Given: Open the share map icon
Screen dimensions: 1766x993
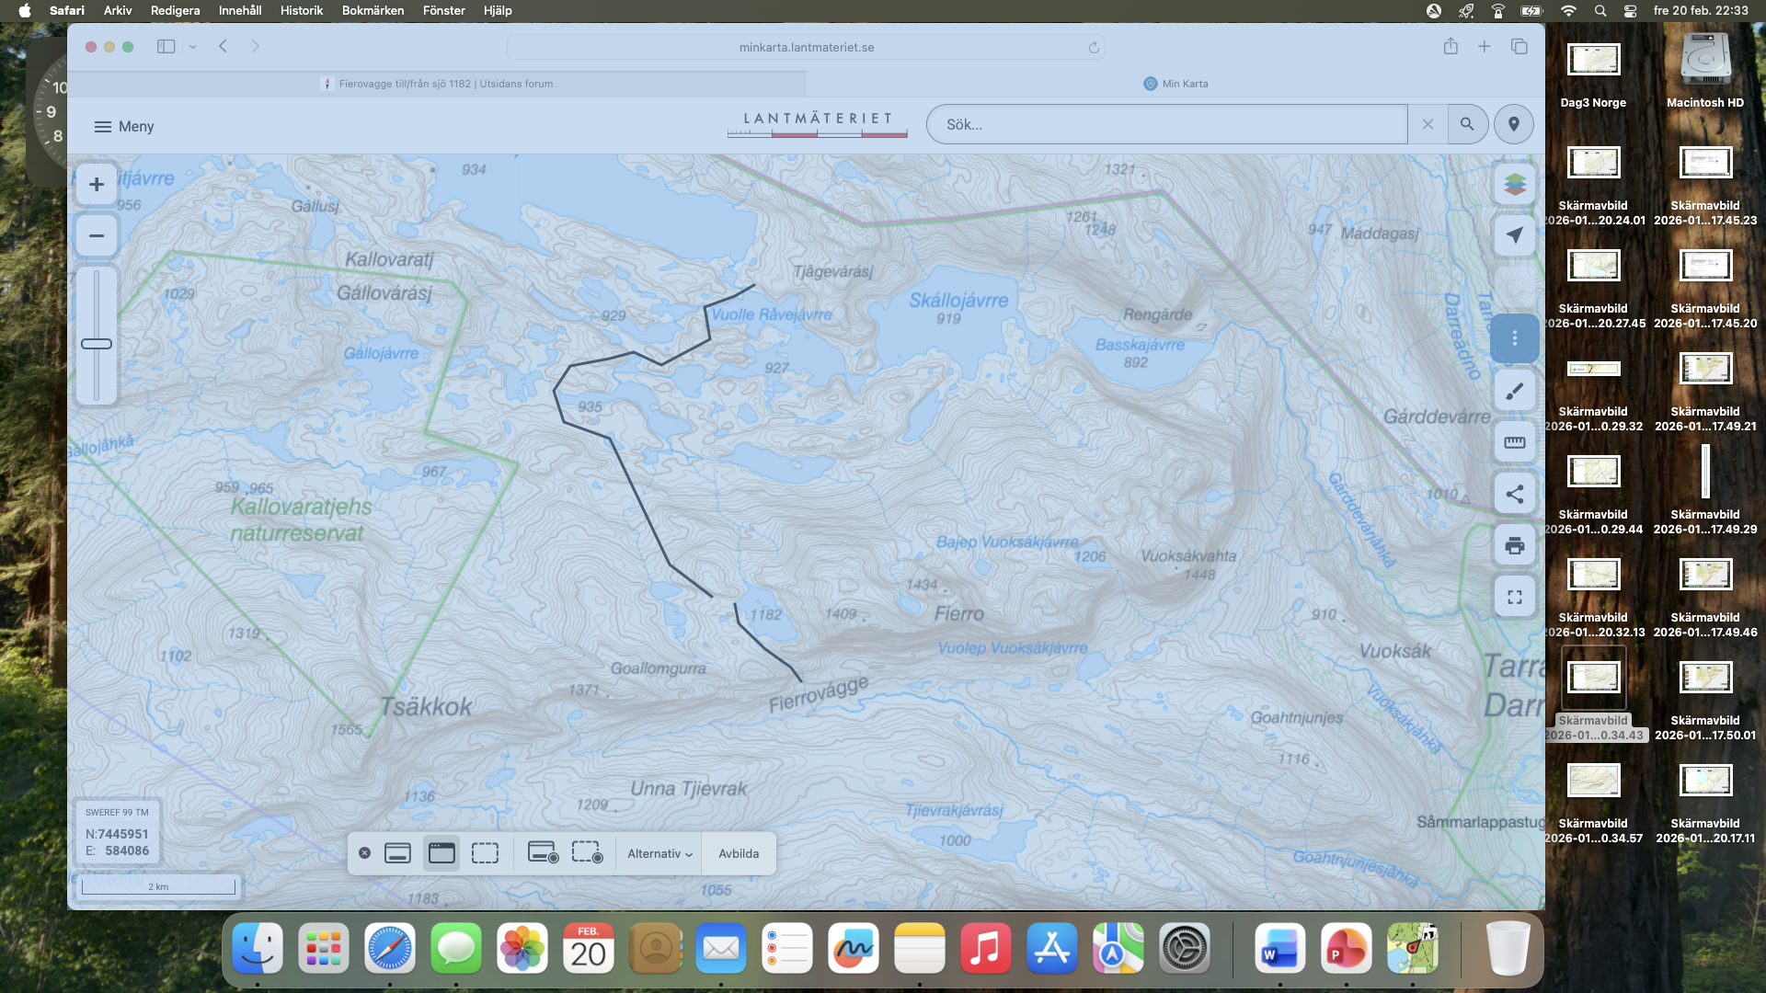Looking at the screenshot, I should (x=1514, y=495).
